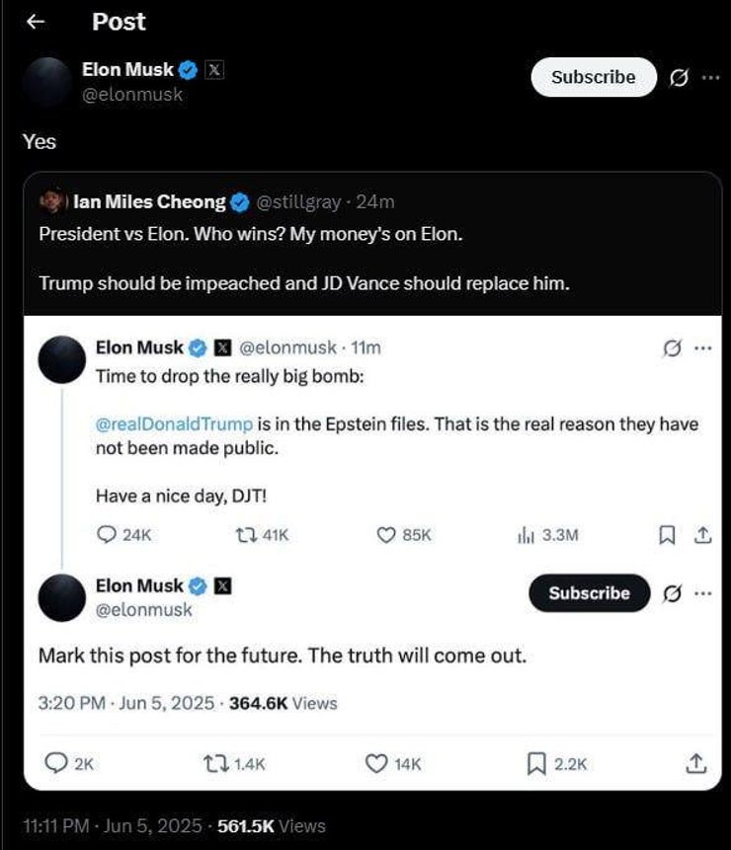The height and width of the screenshot is (850, 731).
Task: Like the post with 14K likes
Action: coord(376,763)
